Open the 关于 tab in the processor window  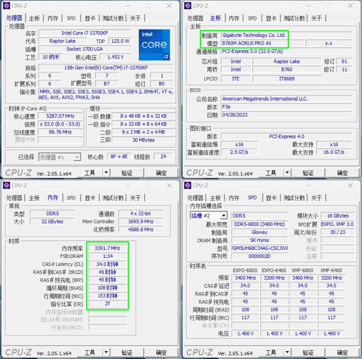tap(135, 18)
